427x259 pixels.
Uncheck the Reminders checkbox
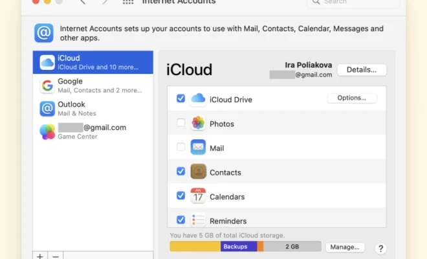click(x=181, y=220)
